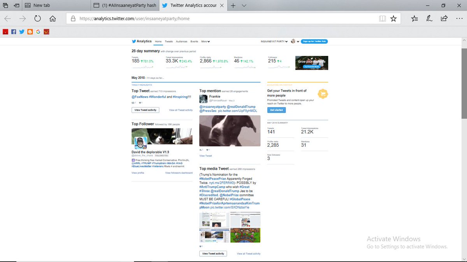Open red checkmark favorites bar shortcut

coord(46,32)
